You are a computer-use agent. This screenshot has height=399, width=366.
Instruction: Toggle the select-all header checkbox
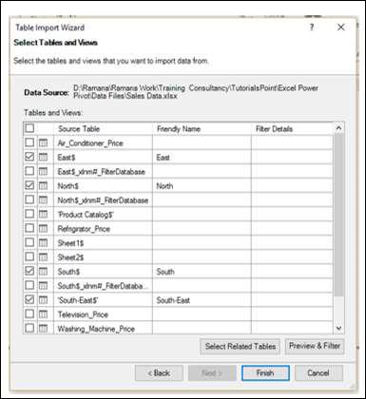(x=29, y=128)
